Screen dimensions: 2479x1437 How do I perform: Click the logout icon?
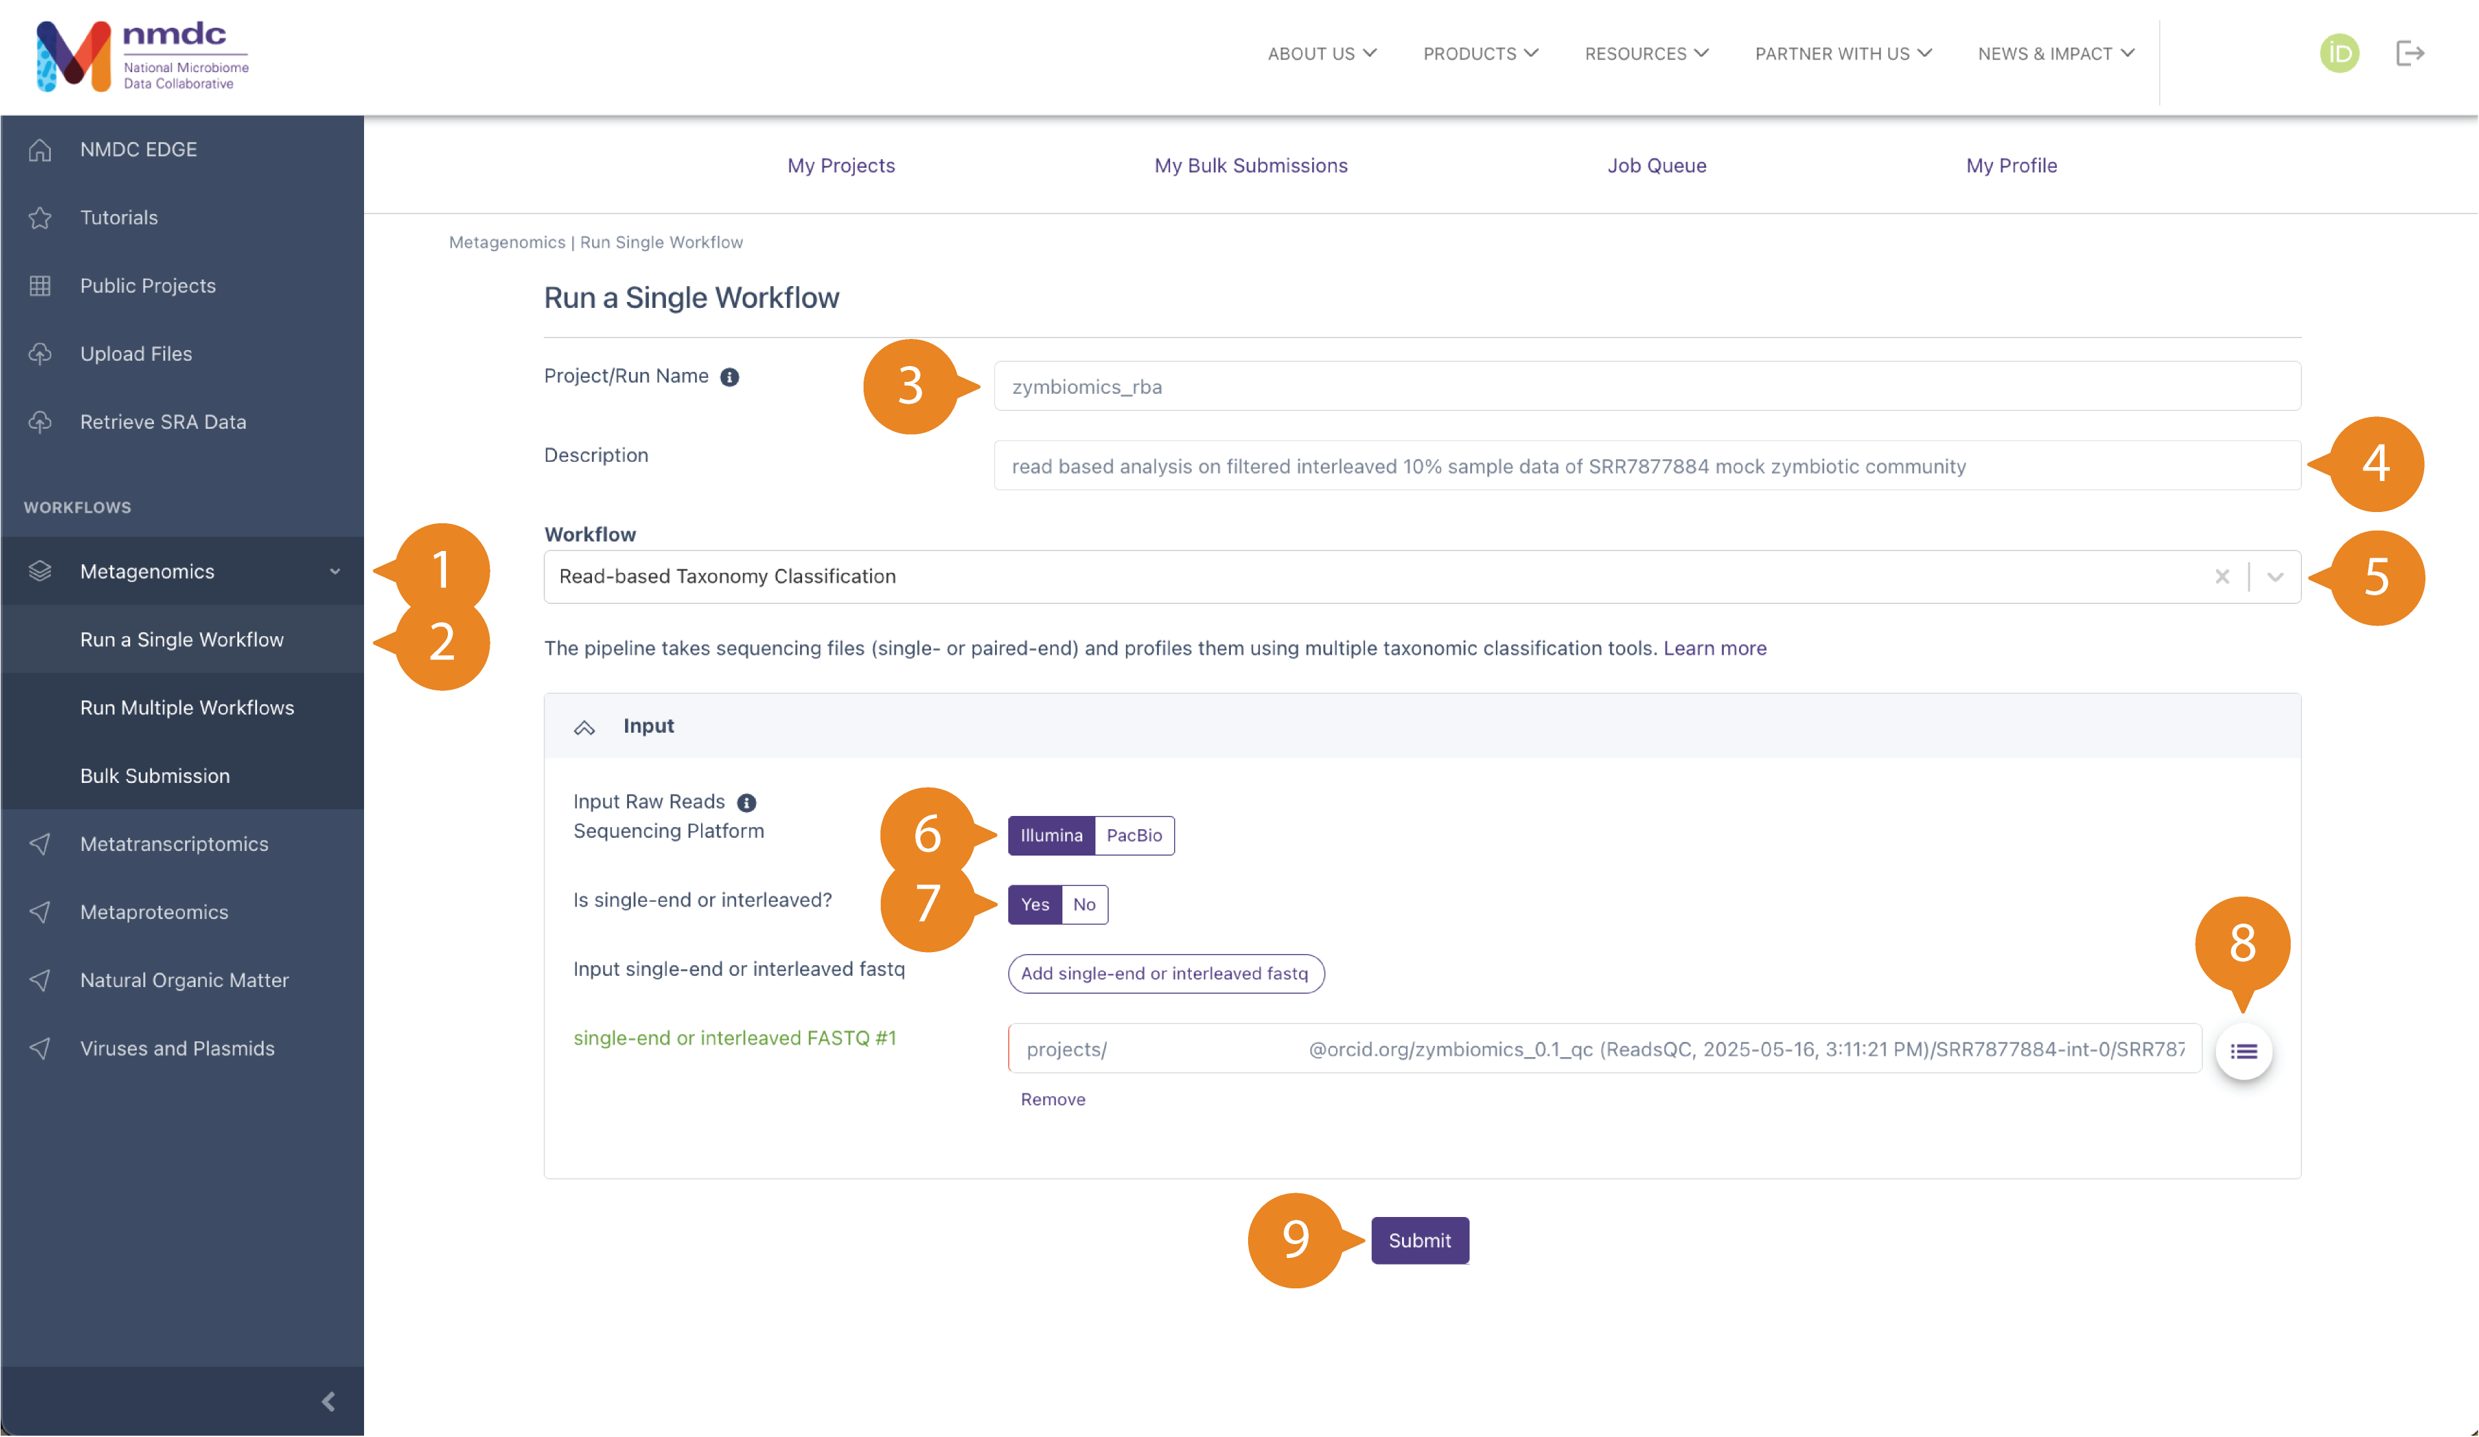tap(2409, 53)
